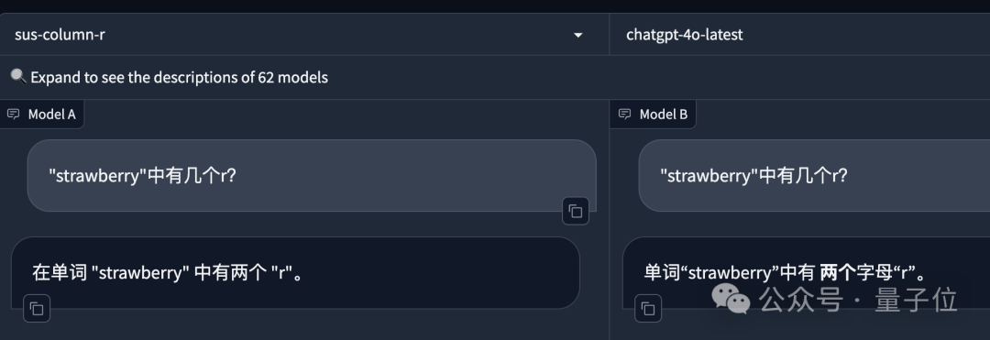Viewport: 990px width, 340px height.
Task: Click the chat bubble icon beside Model A
Action: point(13,115)
